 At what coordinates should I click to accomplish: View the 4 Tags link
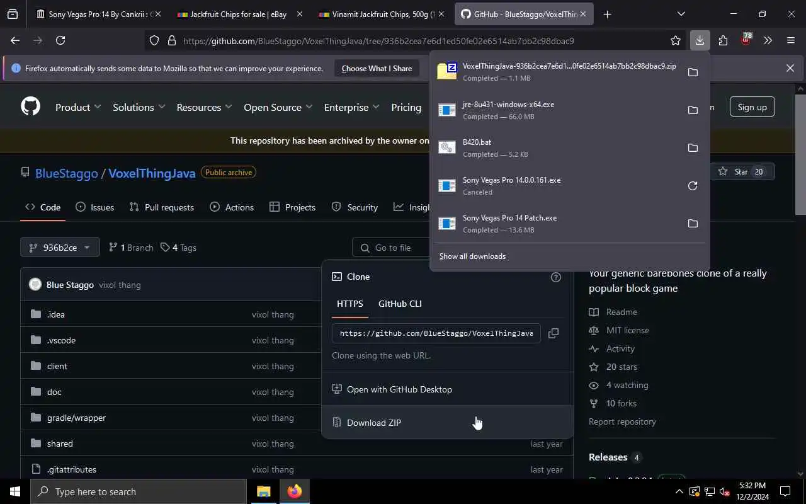click(178, 248)
